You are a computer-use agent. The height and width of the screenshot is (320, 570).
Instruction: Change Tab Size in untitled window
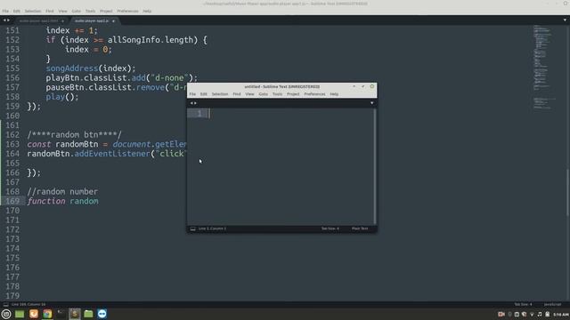(x=330, y=228)
